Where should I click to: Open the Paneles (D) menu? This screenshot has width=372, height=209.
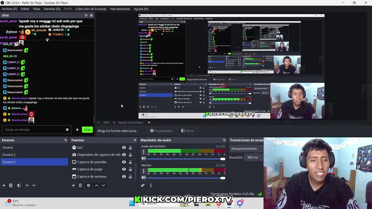pyautogui.click(x=52, y=9)
